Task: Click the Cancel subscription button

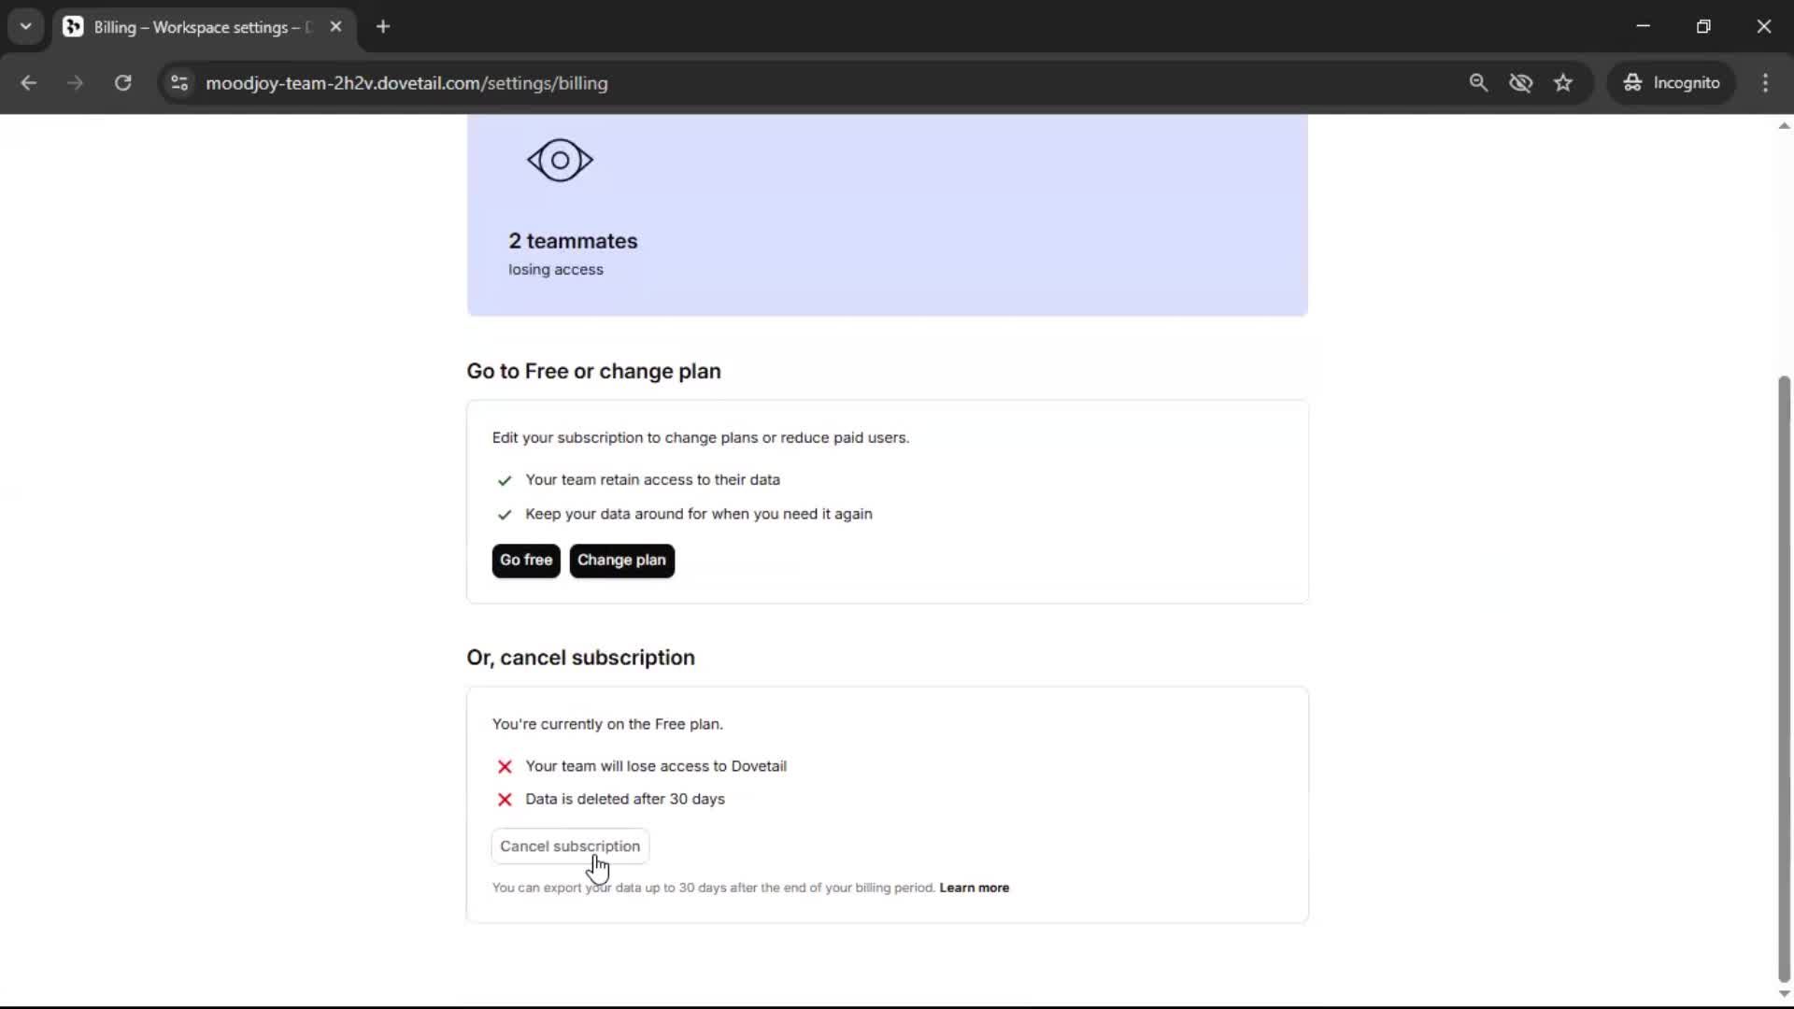Action: pyautogui.click(x=570, y=846)
